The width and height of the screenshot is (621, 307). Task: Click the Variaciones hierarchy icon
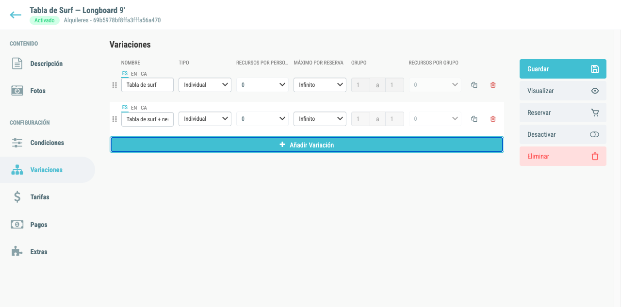pos(17,170)
